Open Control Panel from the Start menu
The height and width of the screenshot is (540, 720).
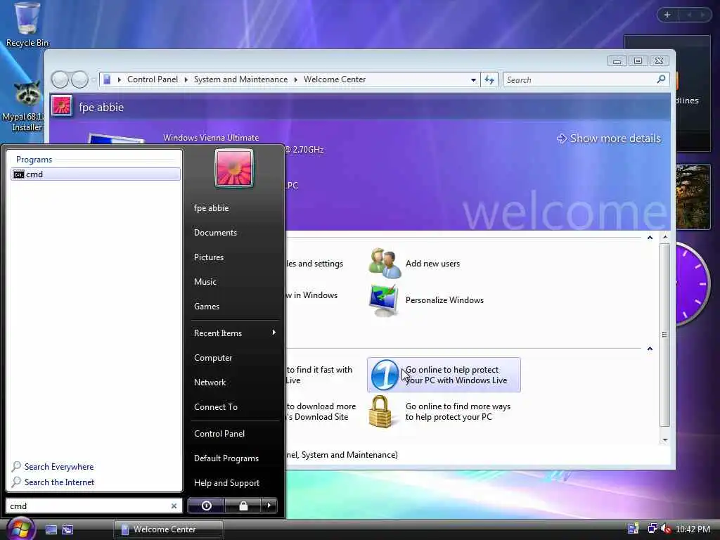point(219,433)
